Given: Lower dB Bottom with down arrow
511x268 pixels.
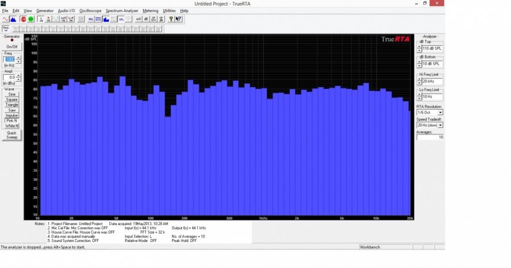Looking at the screenshot, I should tap(419, 65).
